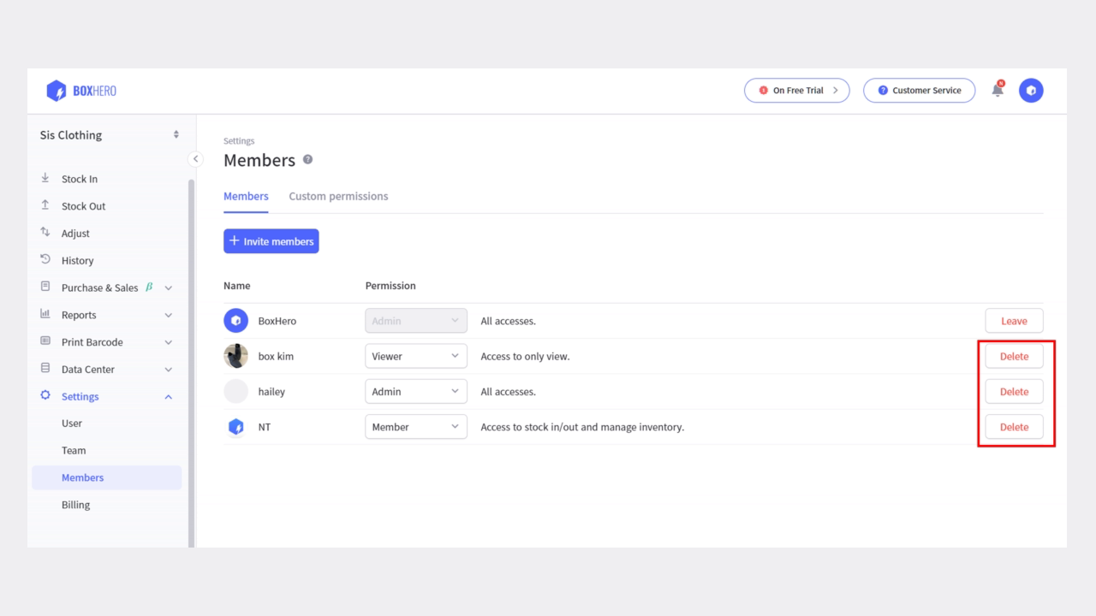
Task: Delete member NT
Action: 1014,426
